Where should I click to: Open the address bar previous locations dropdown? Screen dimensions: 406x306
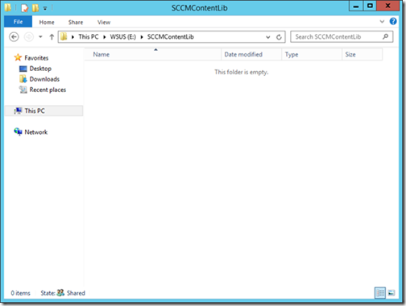coord(267,37)
